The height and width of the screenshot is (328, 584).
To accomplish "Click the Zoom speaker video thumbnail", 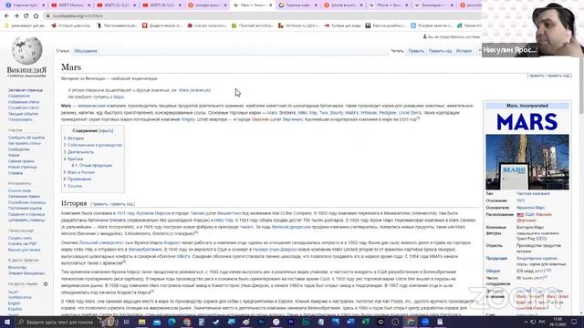I will [x=533, y=28].
